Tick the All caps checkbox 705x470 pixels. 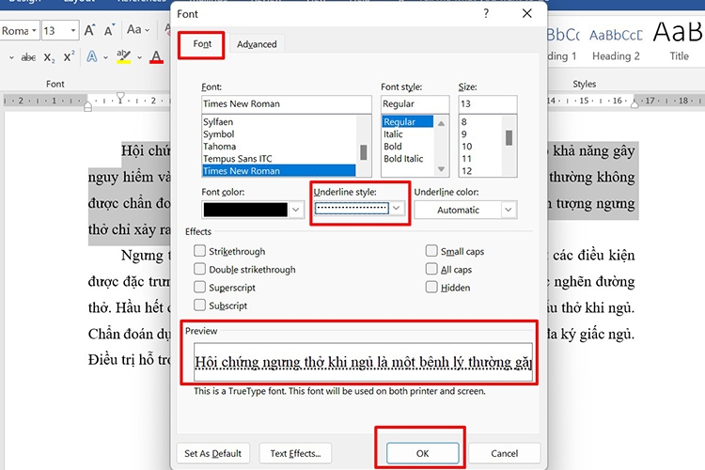pyautogui.click(x=431, y=269)
